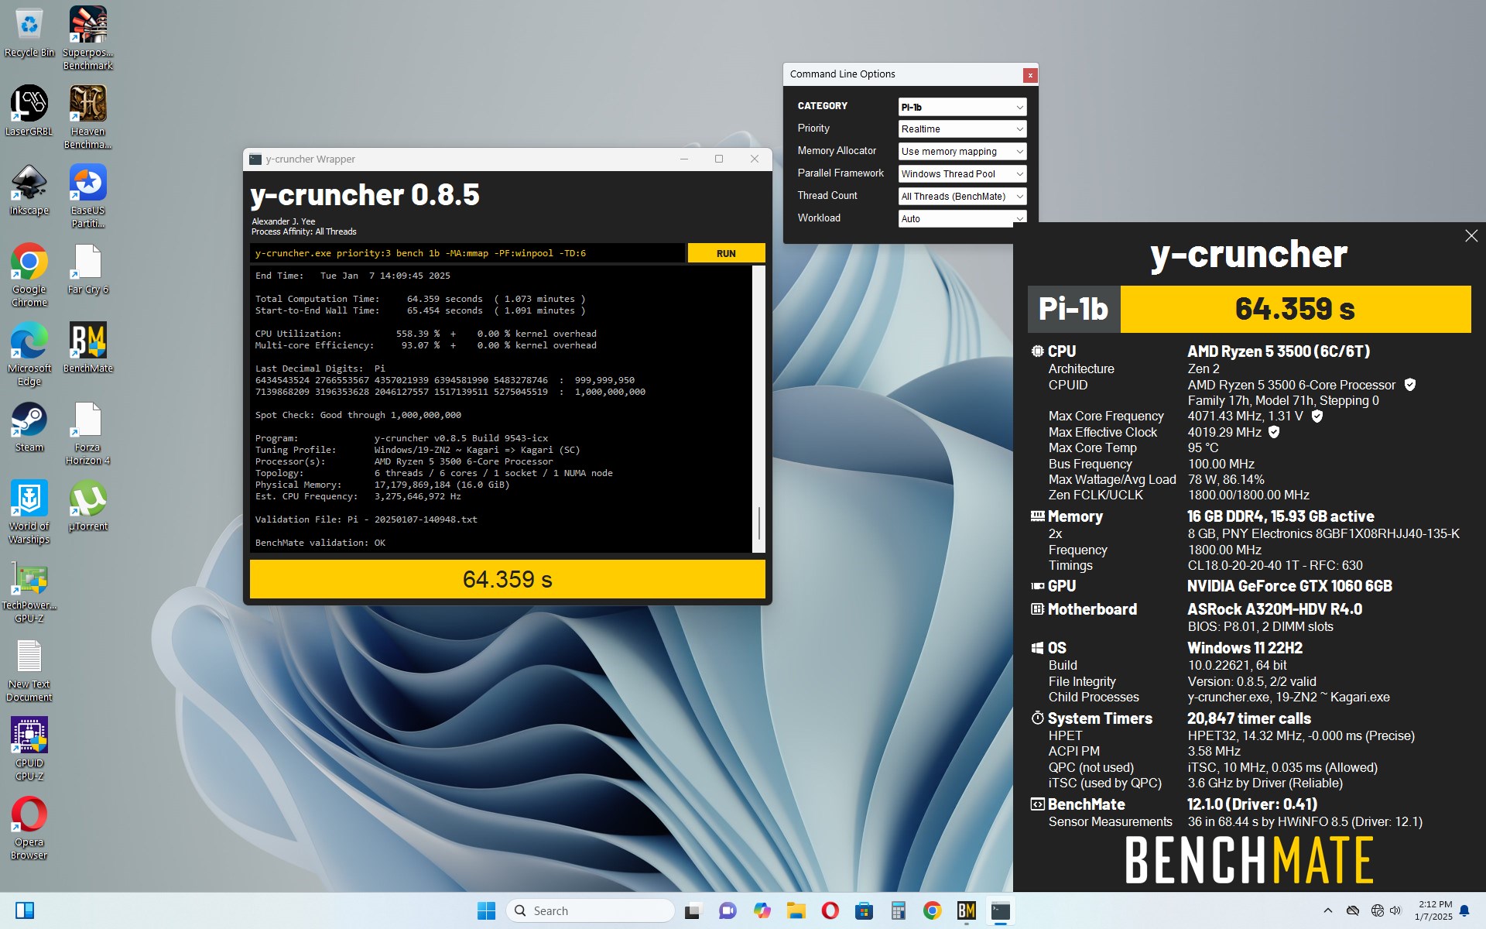This screenshot has height=929, width=1486.
Task: Click the CPUID verified shield icon
Action: click(x=1409, y=385)
